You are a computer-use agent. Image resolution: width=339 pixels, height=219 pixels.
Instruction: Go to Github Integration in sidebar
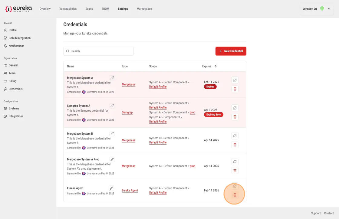tap(19, 38)
